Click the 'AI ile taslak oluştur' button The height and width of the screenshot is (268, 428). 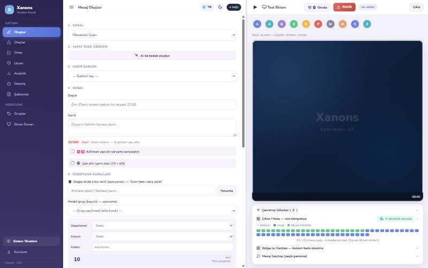point(152,56)
